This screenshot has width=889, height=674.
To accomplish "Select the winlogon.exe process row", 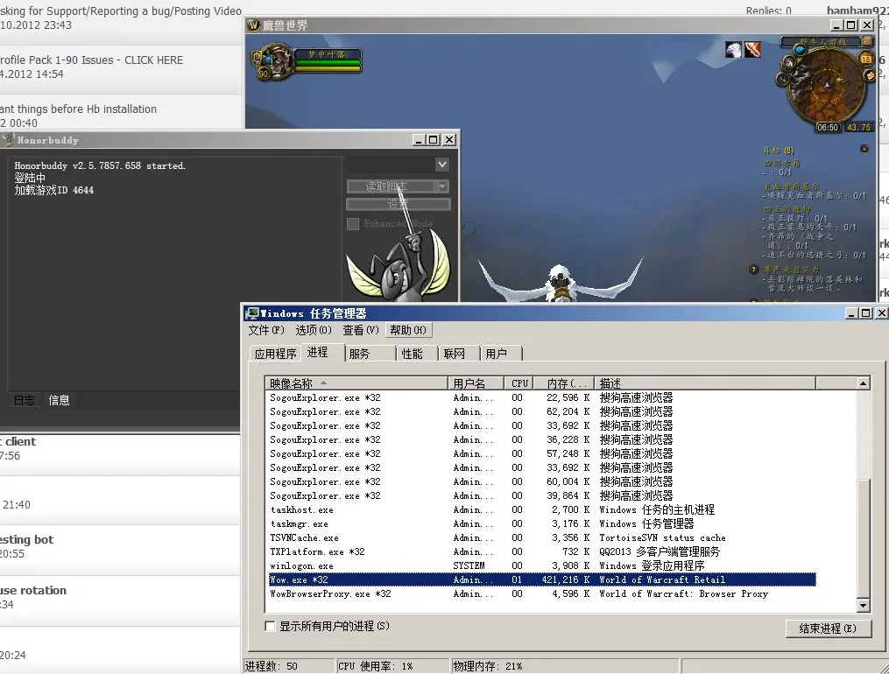I will 542,565.
